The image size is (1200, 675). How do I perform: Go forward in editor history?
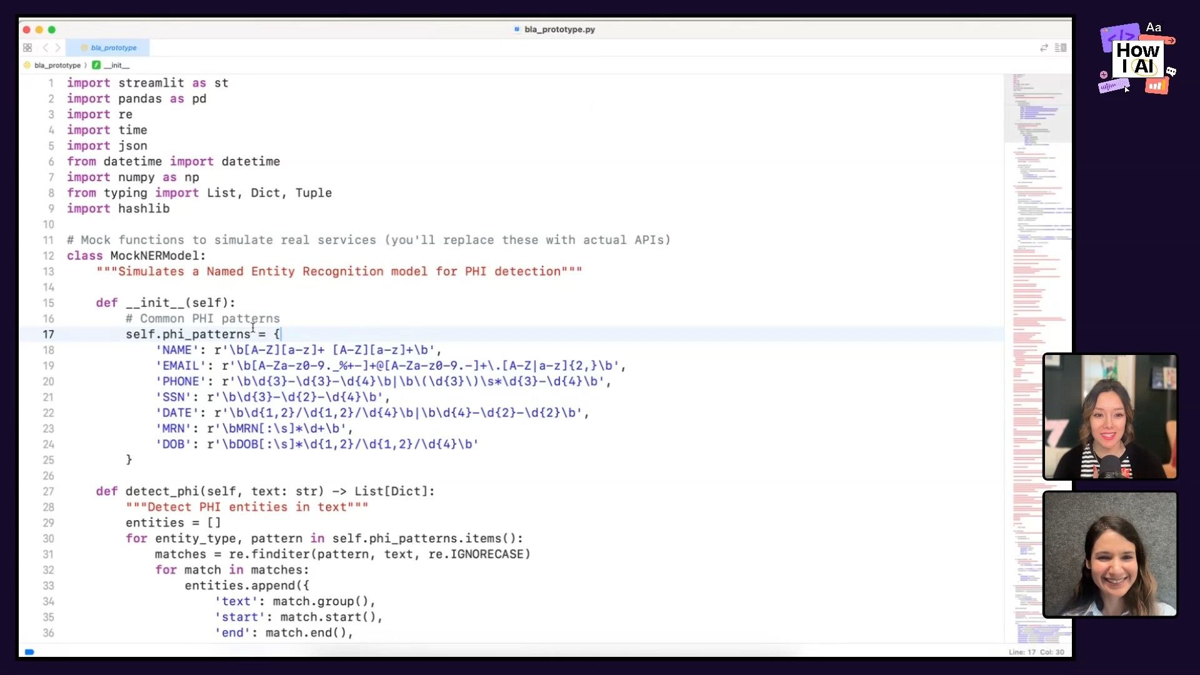57,47
